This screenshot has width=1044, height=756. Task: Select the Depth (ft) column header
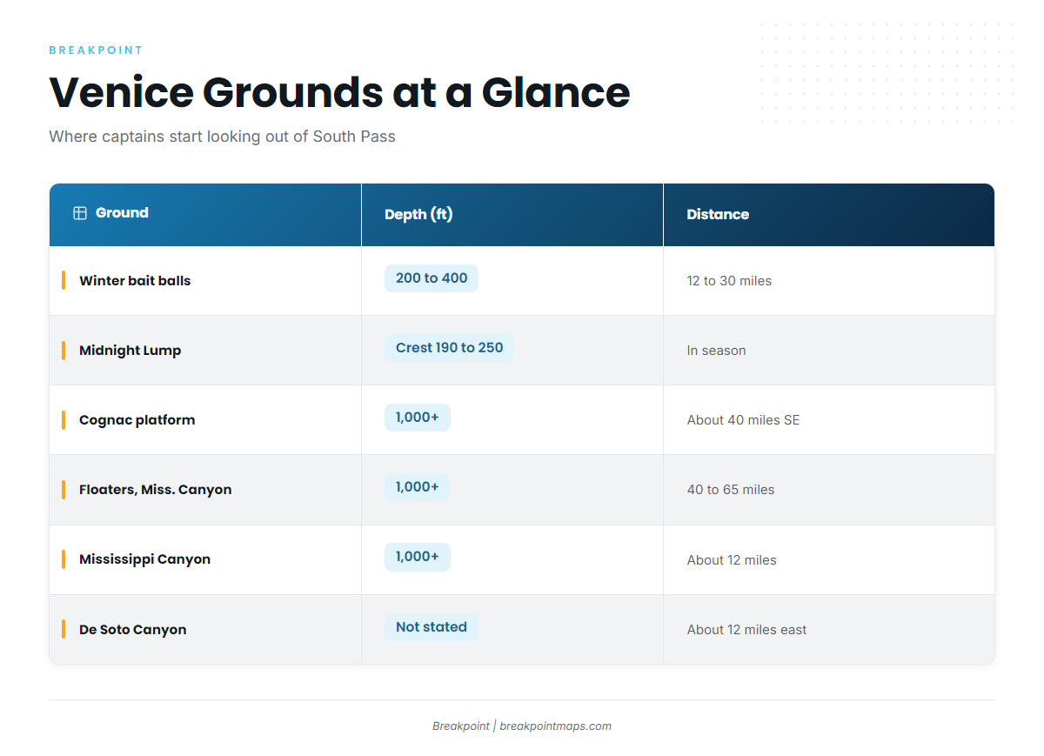[512, 215]
